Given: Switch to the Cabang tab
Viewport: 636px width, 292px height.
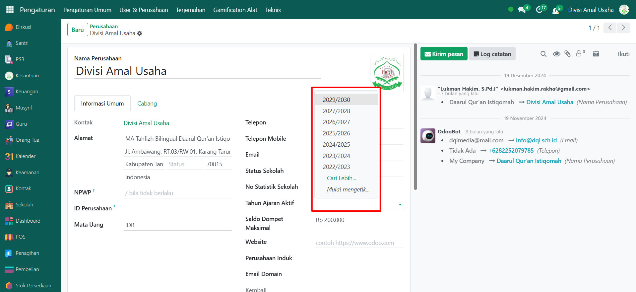Looking at the screenshot, I should [x=147, y=104].
